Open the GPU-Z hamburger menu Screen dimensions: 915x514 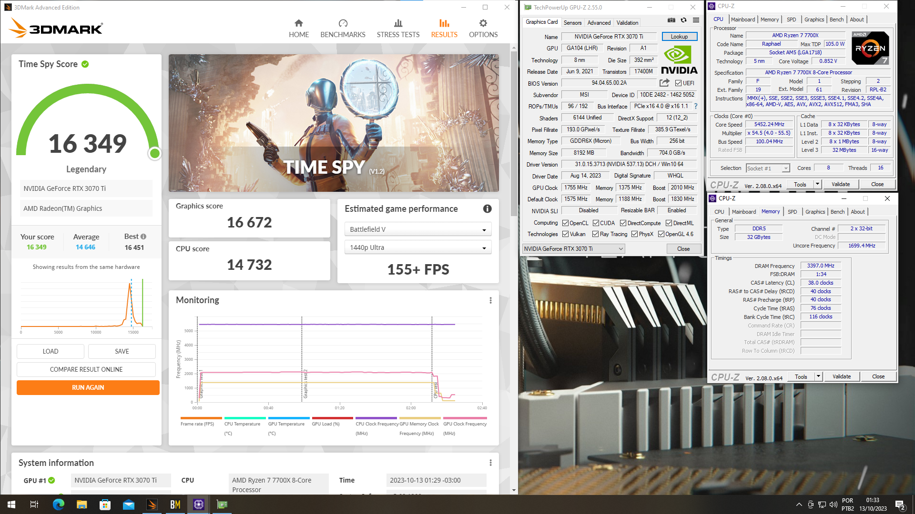tap(696, 20)
